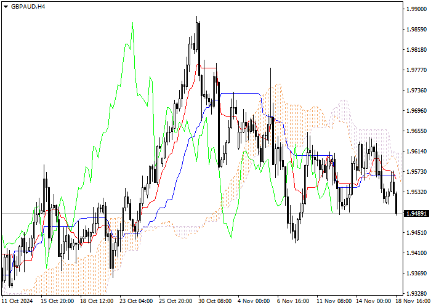Click the 11 Oct 2024 date label

click(x=17, y=301)
